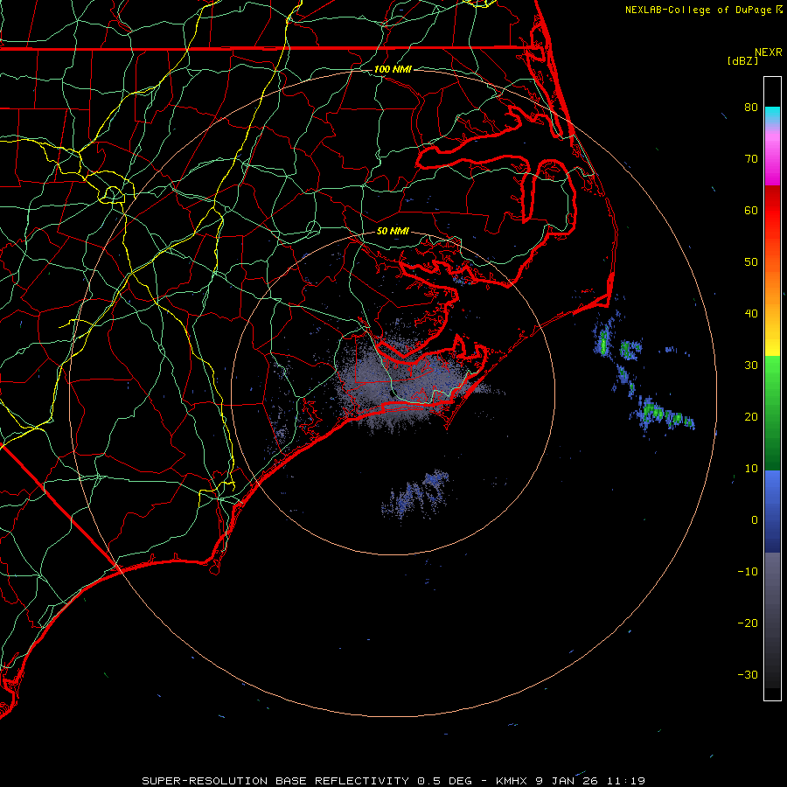Click the 50 NMI range ring label
787x787 pixels.
click(393, 231)
